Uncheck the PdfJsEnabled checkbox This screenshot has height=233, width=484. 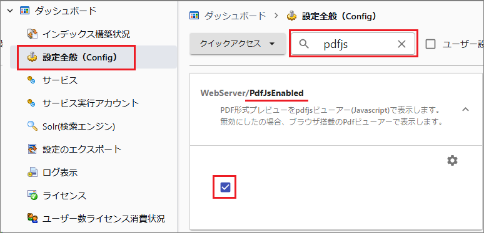coord(225,187)
